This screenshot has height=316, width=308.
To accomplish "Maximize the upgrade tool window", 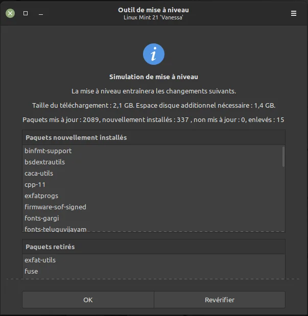I will click(x=26, y=13).
